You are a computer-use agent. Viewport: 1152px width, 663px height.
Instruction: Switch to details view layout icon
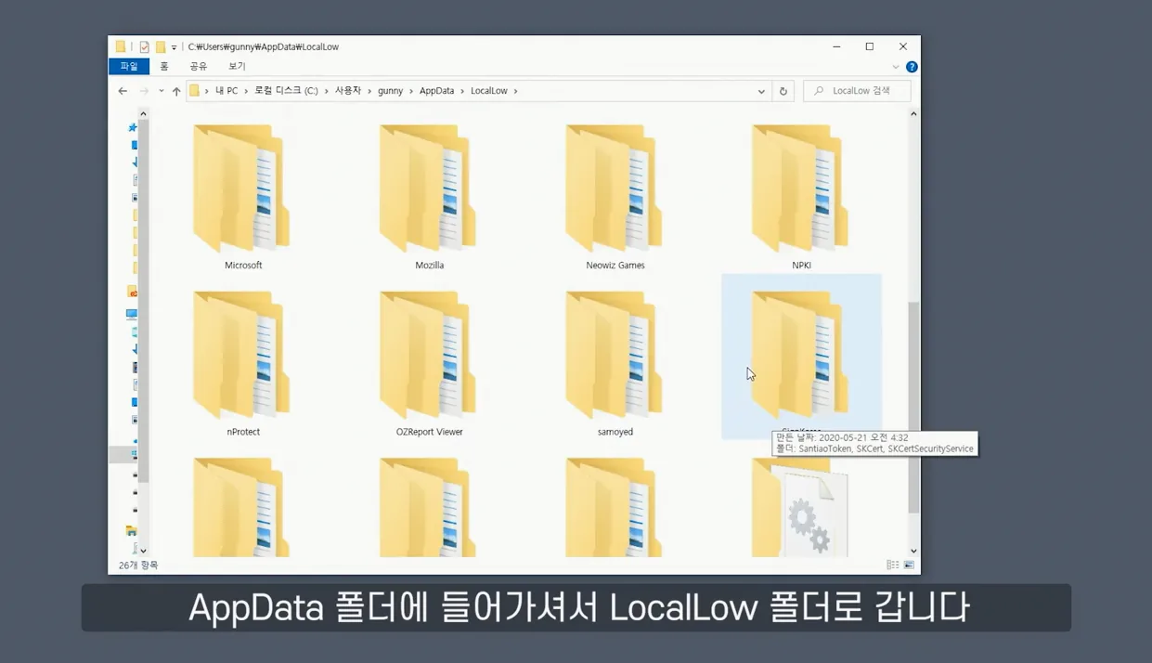click(x=892, y=565)
